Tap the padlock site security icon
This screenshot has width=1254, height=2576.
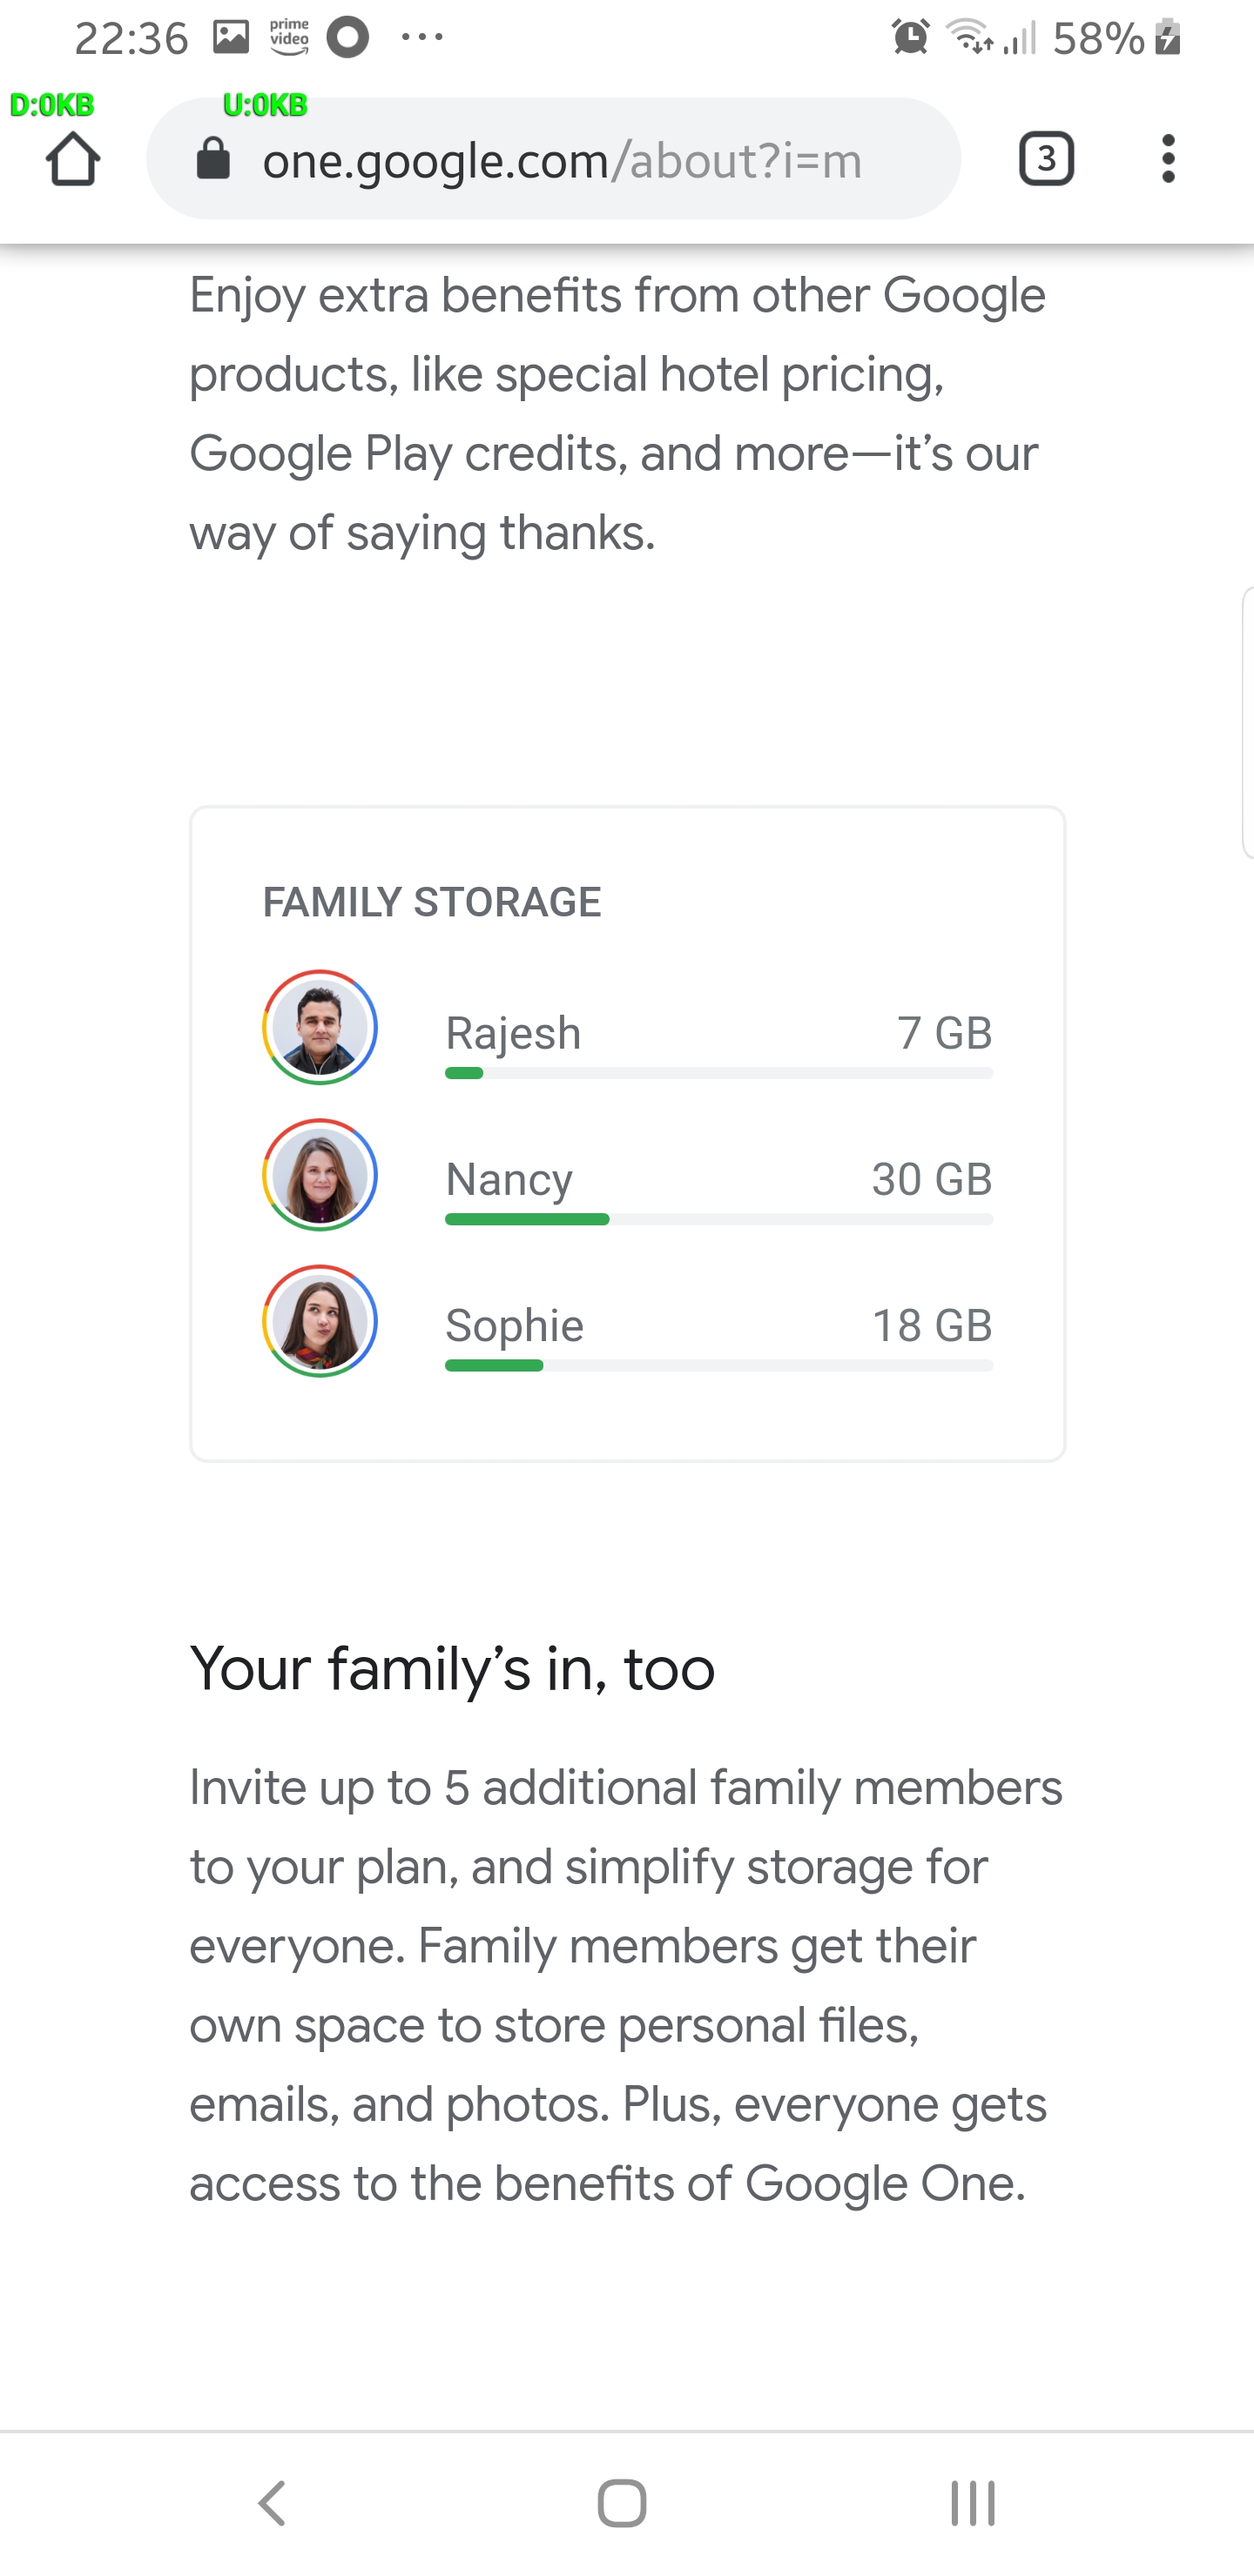point(212,159)
